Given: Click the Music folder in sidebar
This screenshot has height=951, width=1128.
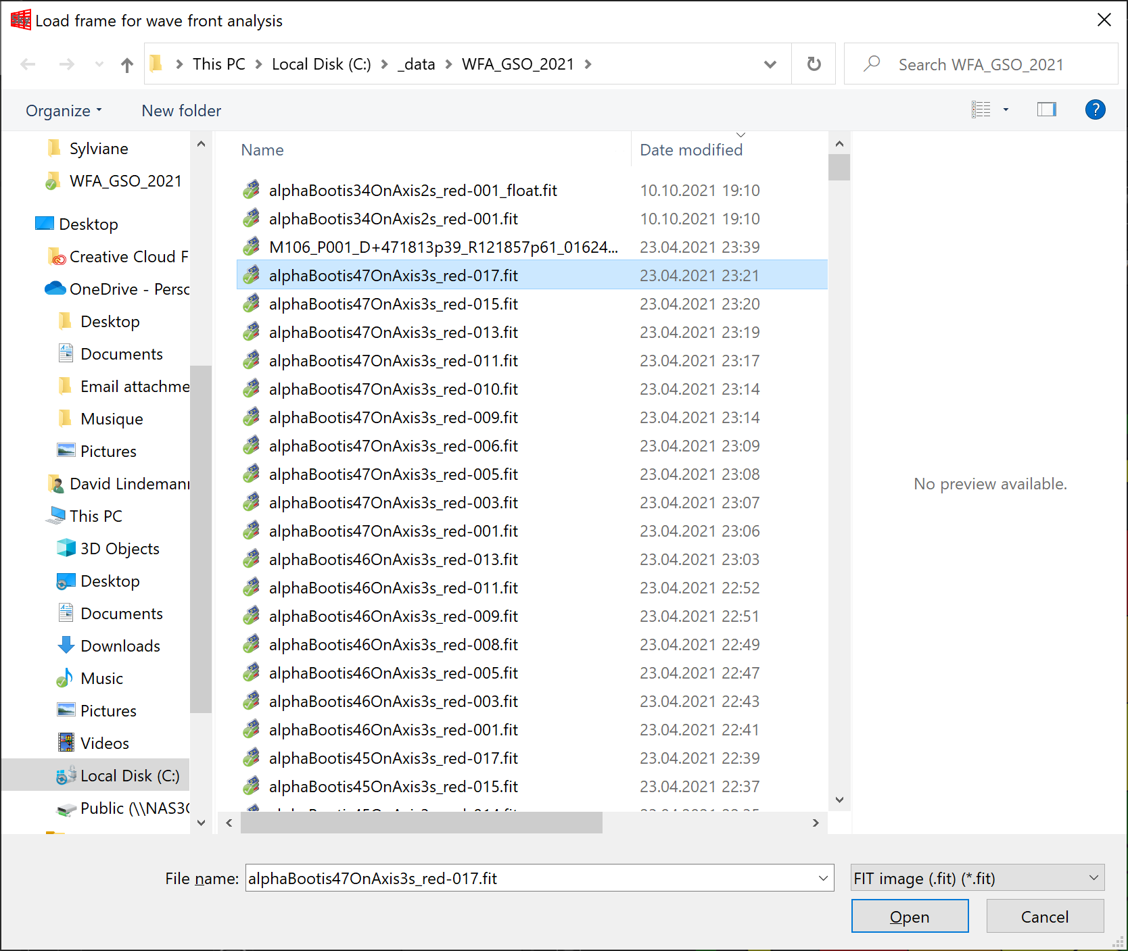Looking at the screenshot, I should pyautogui.click(x=101, y=679).
